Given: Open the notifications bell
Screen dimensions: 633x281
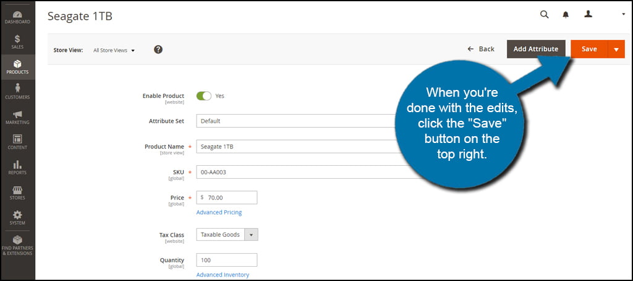Looking at the screenshot, I should point(566,15).
